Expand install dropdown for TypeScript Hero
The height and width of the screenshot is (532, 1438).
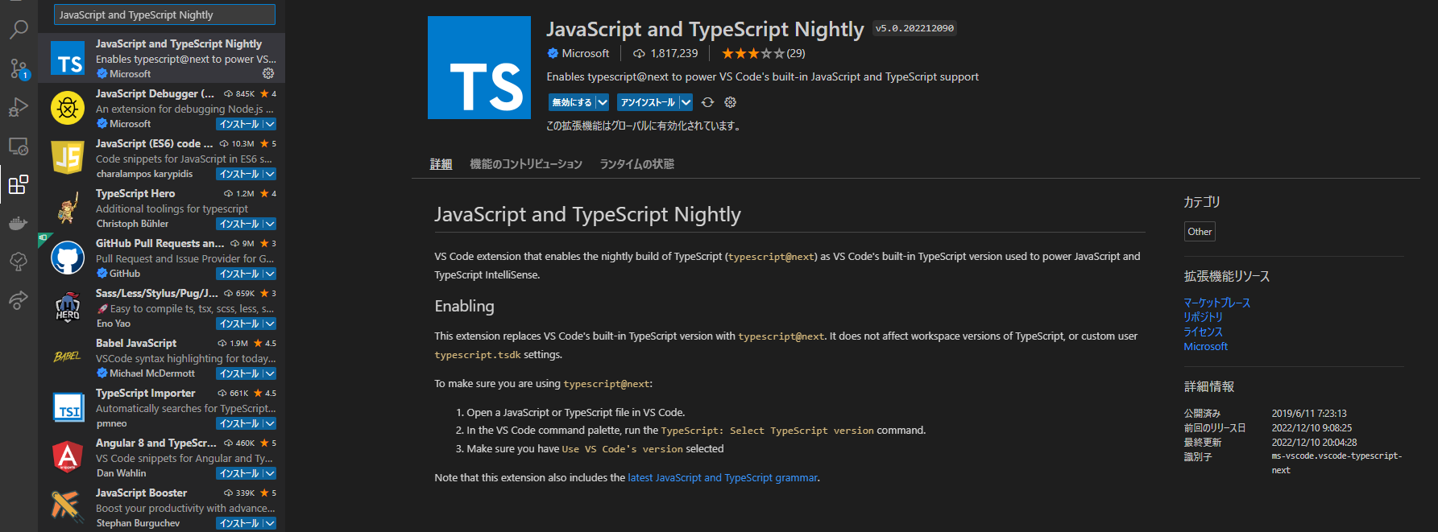tap(270, 224)
